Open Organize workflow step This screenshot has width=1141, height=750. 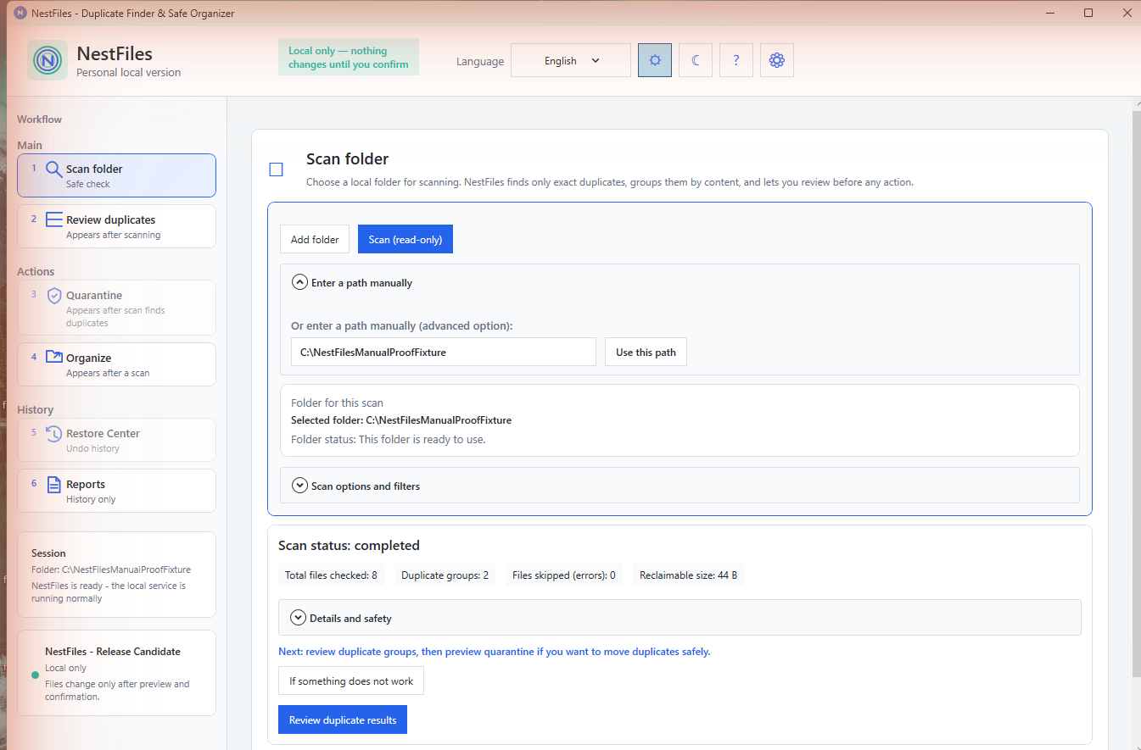click(x=117, y=364)
